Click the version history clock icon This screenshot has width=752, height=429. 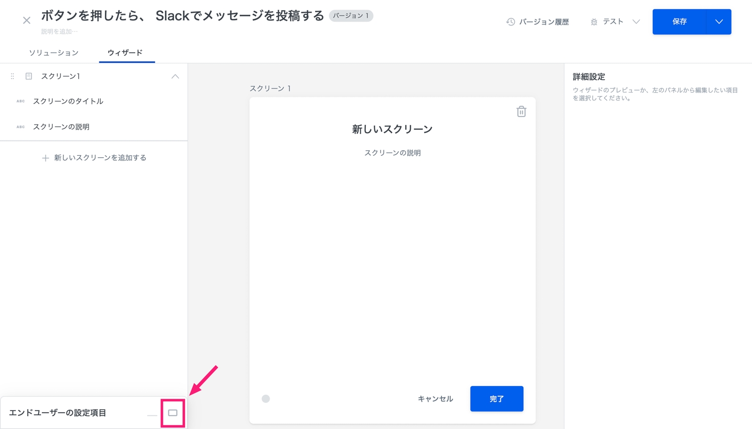(510, 22)
